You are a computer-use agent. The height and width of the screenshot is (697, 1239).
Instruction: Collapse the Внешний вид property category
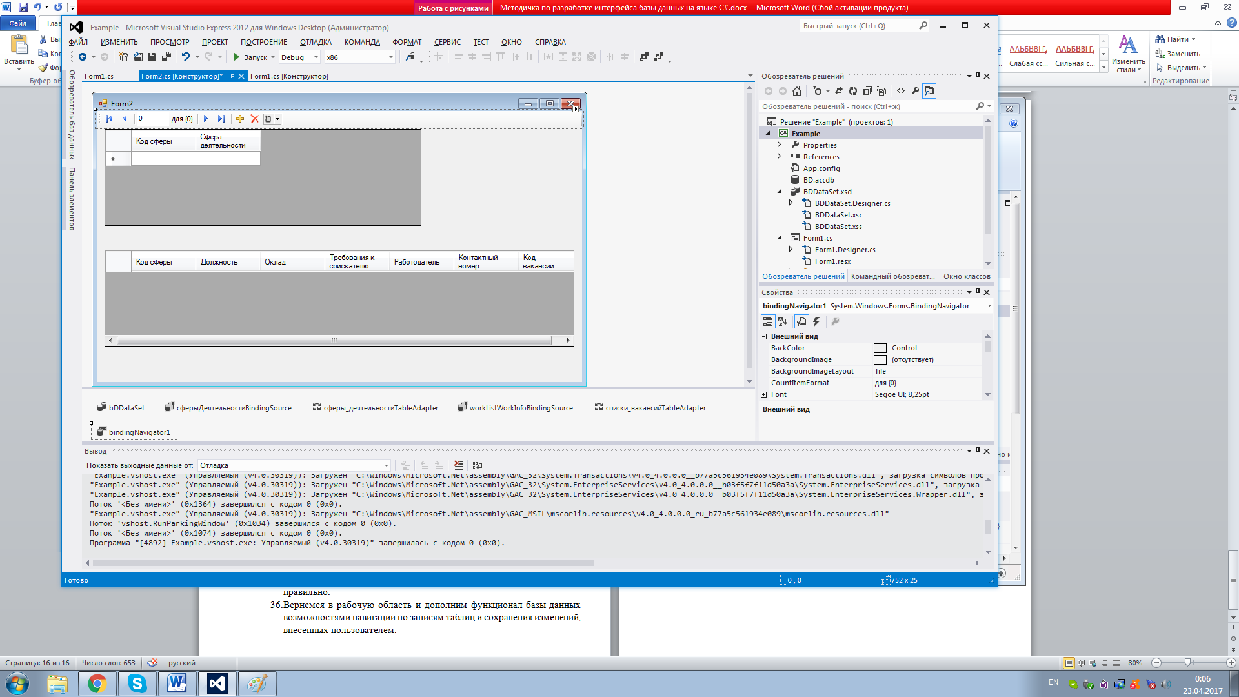(764, 336)
